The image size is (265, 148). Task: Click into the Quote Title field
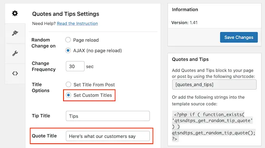pos(108,136)
